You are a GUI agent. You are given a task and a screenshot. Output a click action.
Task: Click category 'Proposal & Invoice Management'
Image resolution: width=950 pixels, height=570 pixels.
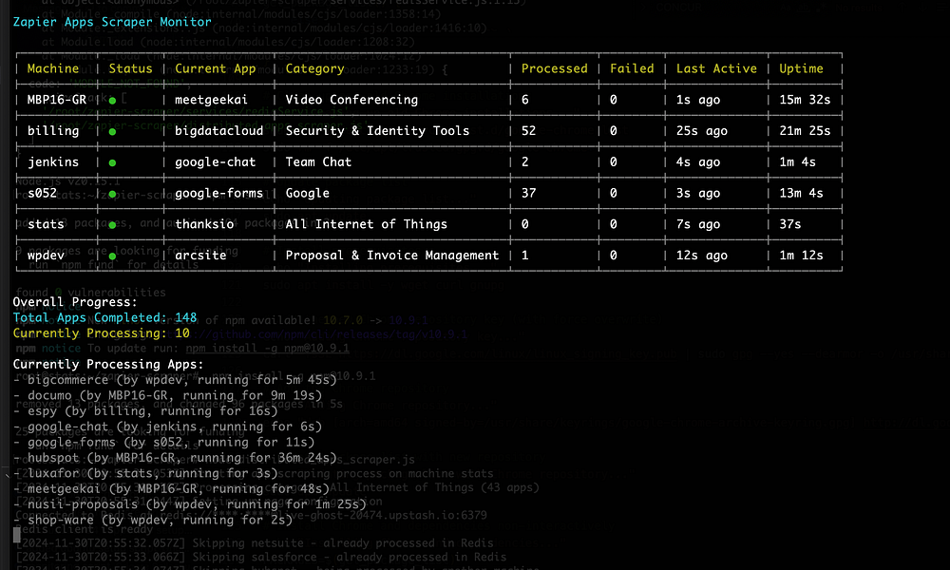(392, 255)
